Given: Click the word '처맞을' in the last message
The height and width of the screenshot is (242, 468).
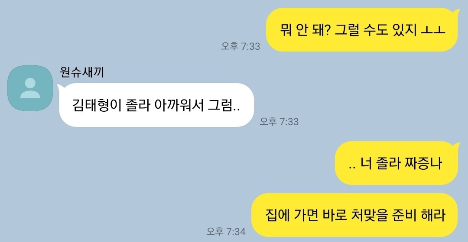Looking at the screenshot, I should click(367, 215).
